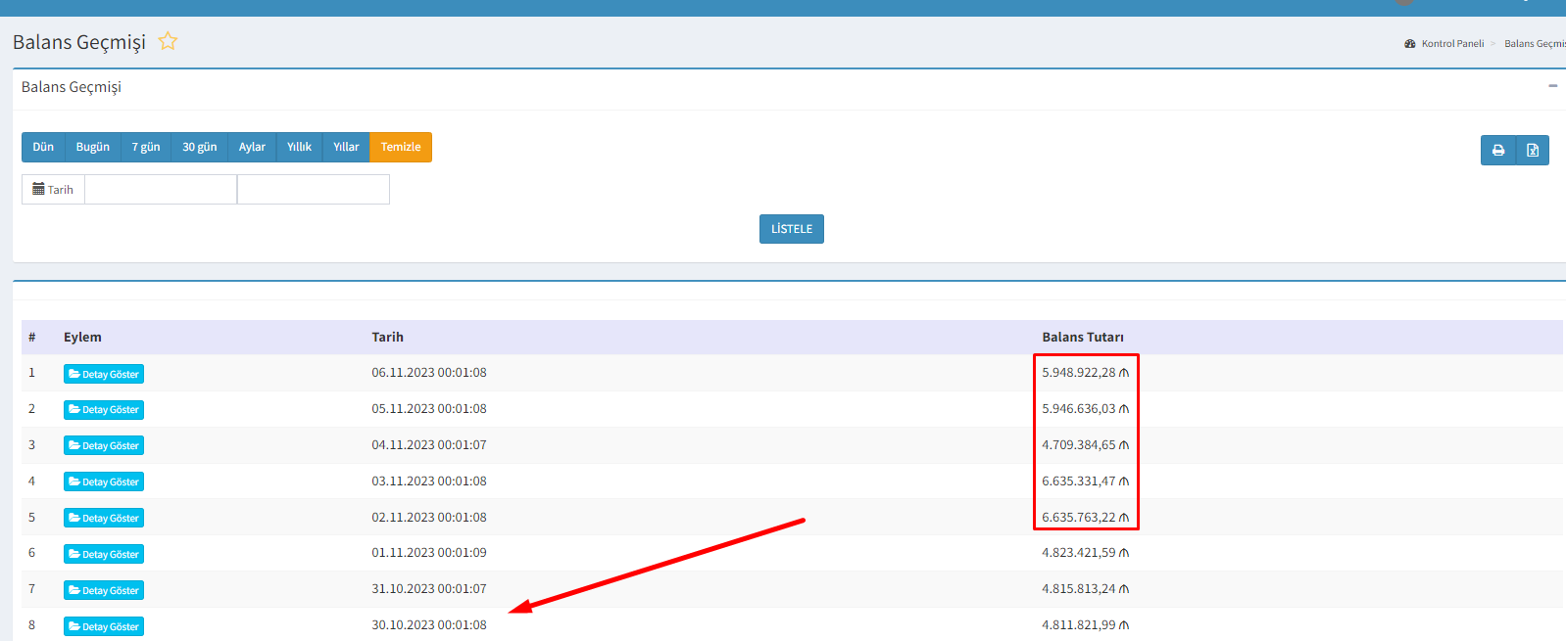Open the Aylar filter
The image size is (1566, 641).
point(252,147)
